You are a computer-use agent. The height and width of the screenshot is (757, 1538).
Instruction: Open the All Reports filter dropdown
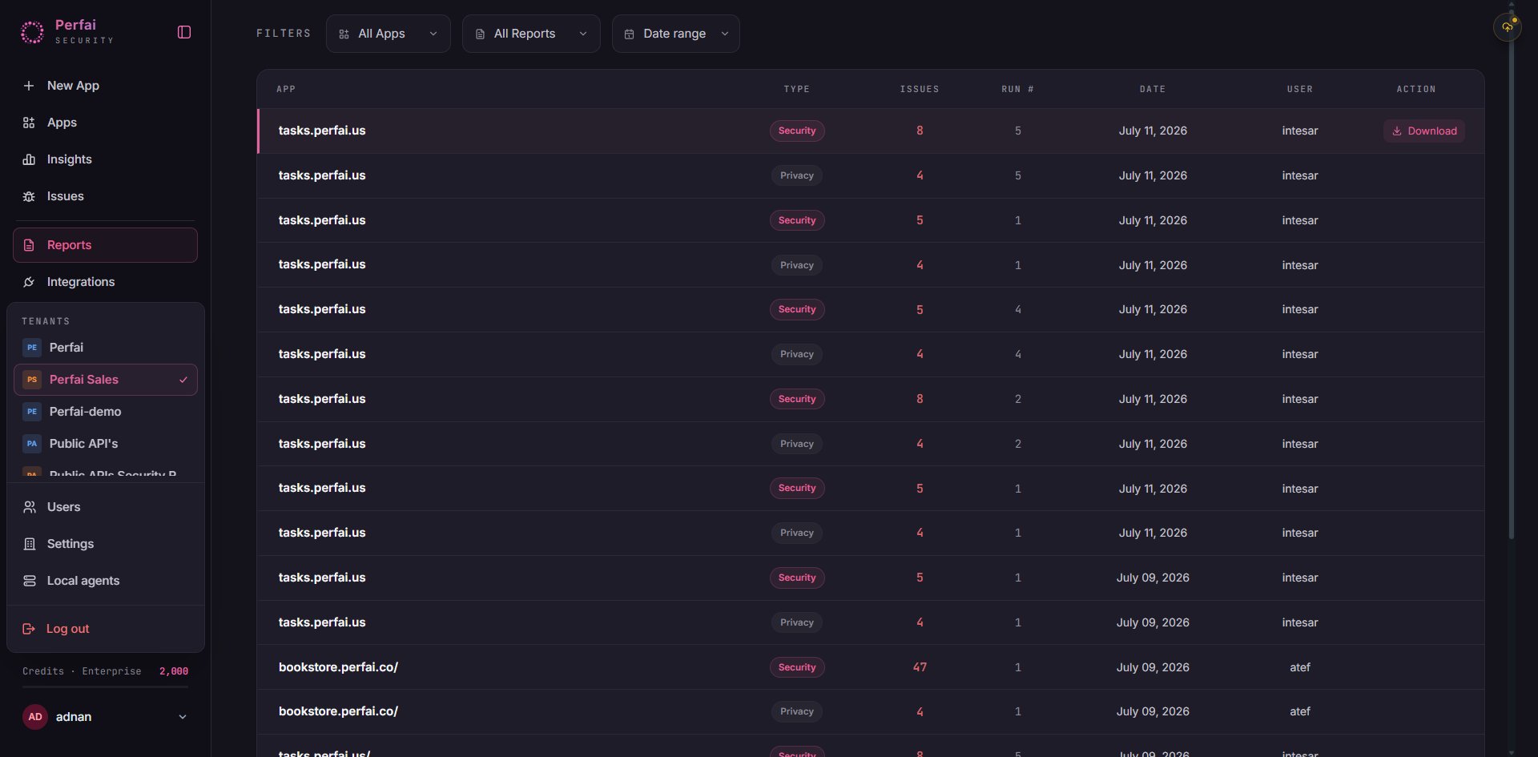click(x=531, y=34)
